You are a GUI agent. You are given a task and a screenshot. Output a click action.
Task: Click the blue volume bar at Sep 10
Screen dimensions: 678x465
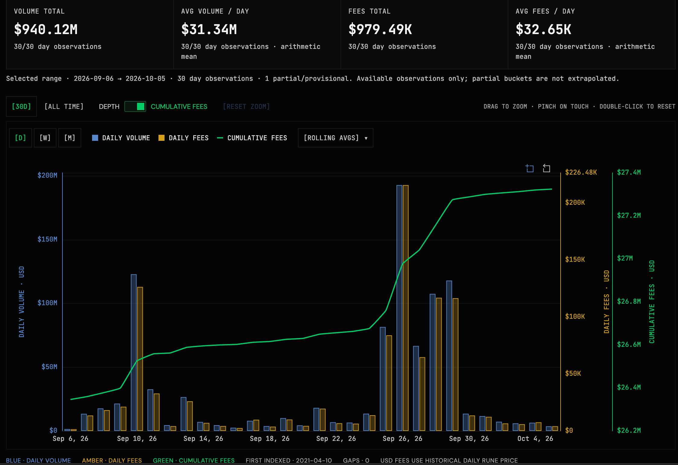[134, 353]
